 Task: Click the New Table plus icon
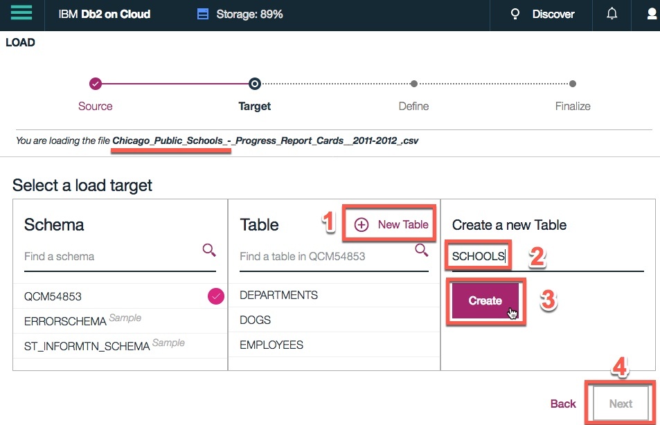(x=362, y=224)
